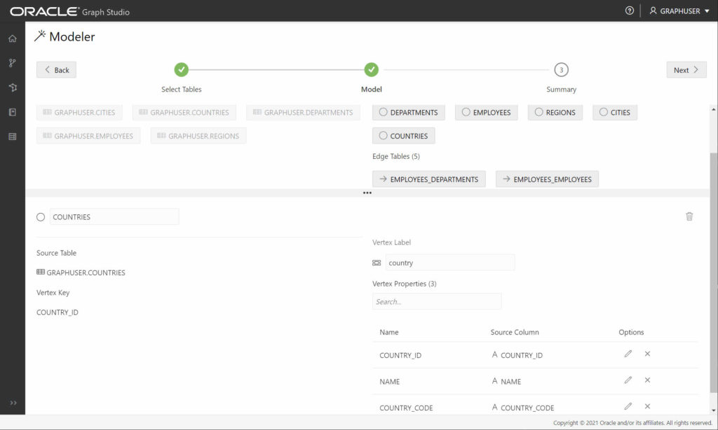Open the Models (branch) sidebar icon
The height and width of the screenshot is (430, 718).
(x=13, y=62)
